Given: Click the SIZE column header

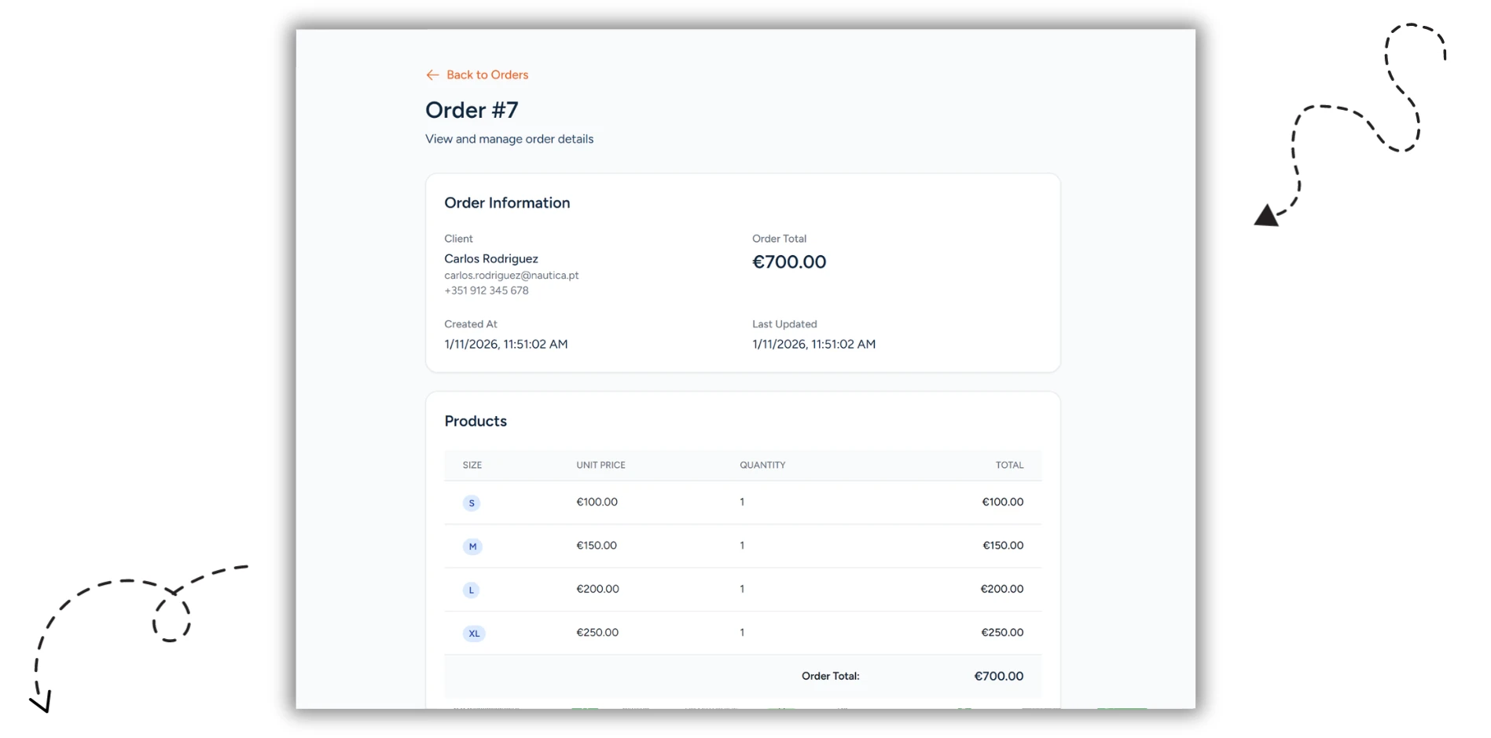Looking at the screenshot, I should [x=472, y=465].
